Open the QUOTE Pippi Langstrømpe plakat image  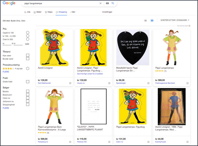(94, 106)
